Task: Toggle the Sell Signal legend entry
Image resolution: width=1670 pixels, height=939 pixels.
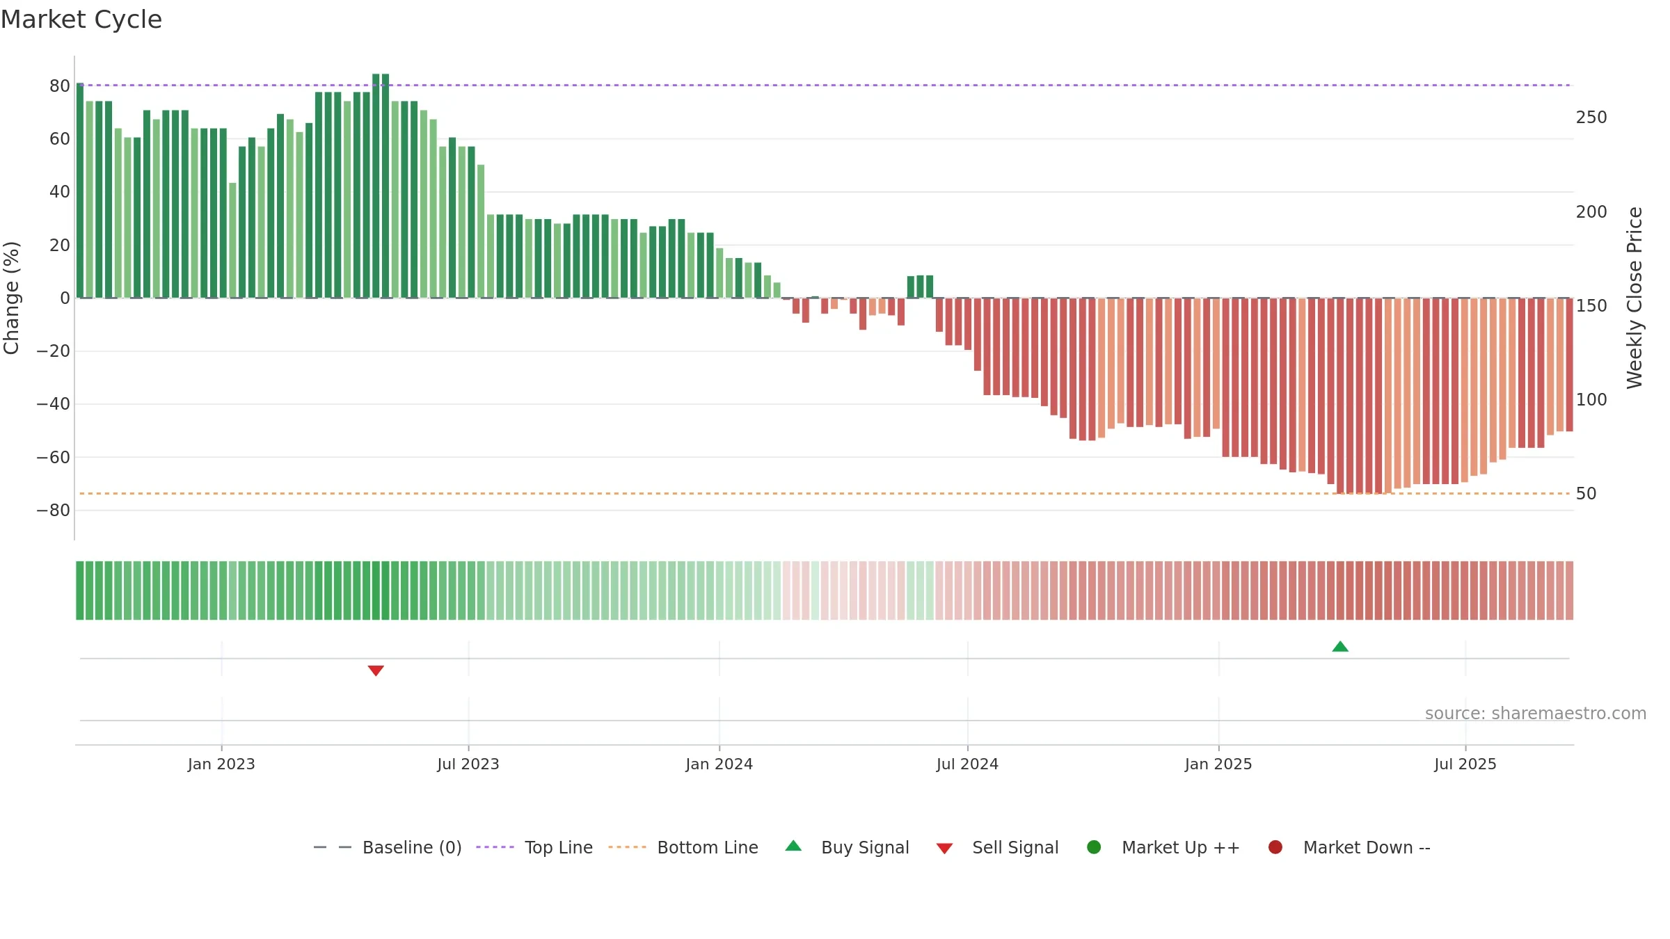Action: [997, 847]
